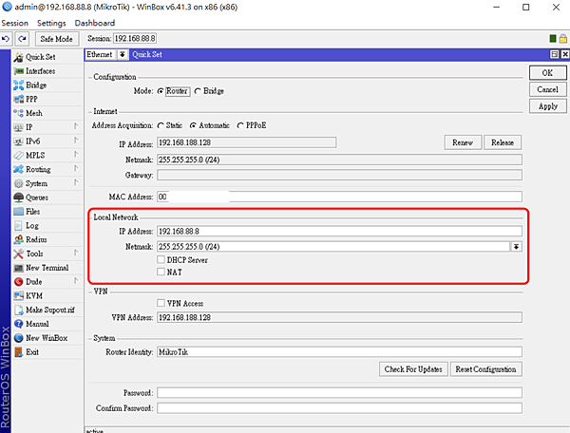Select Static address acquisition

coord(161,125)
